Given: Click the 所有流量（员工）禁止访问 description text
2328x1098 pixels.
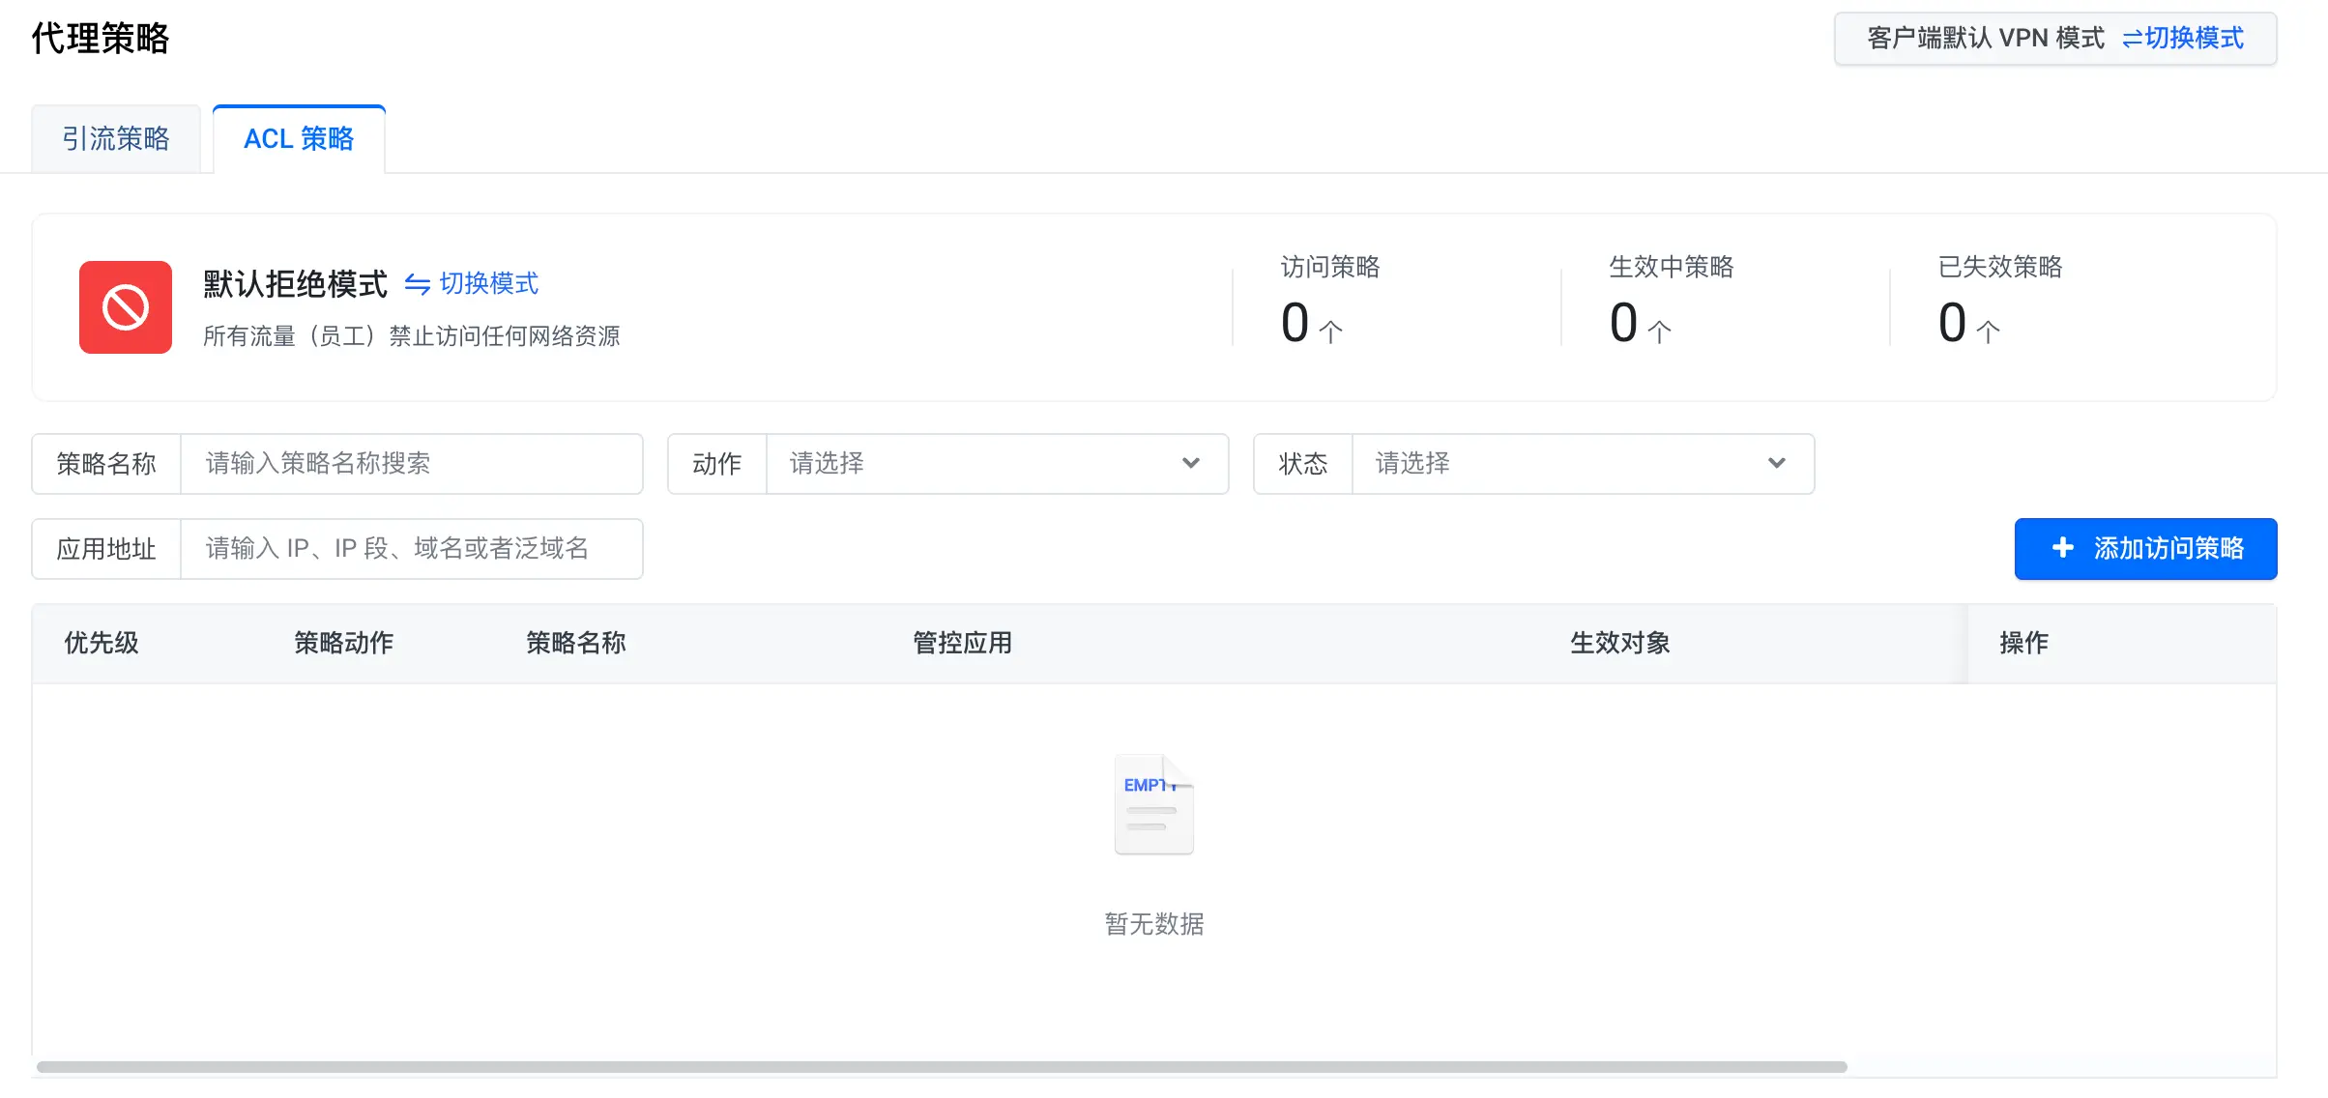Looking at the screenshot, I should (x=412, y=336).
